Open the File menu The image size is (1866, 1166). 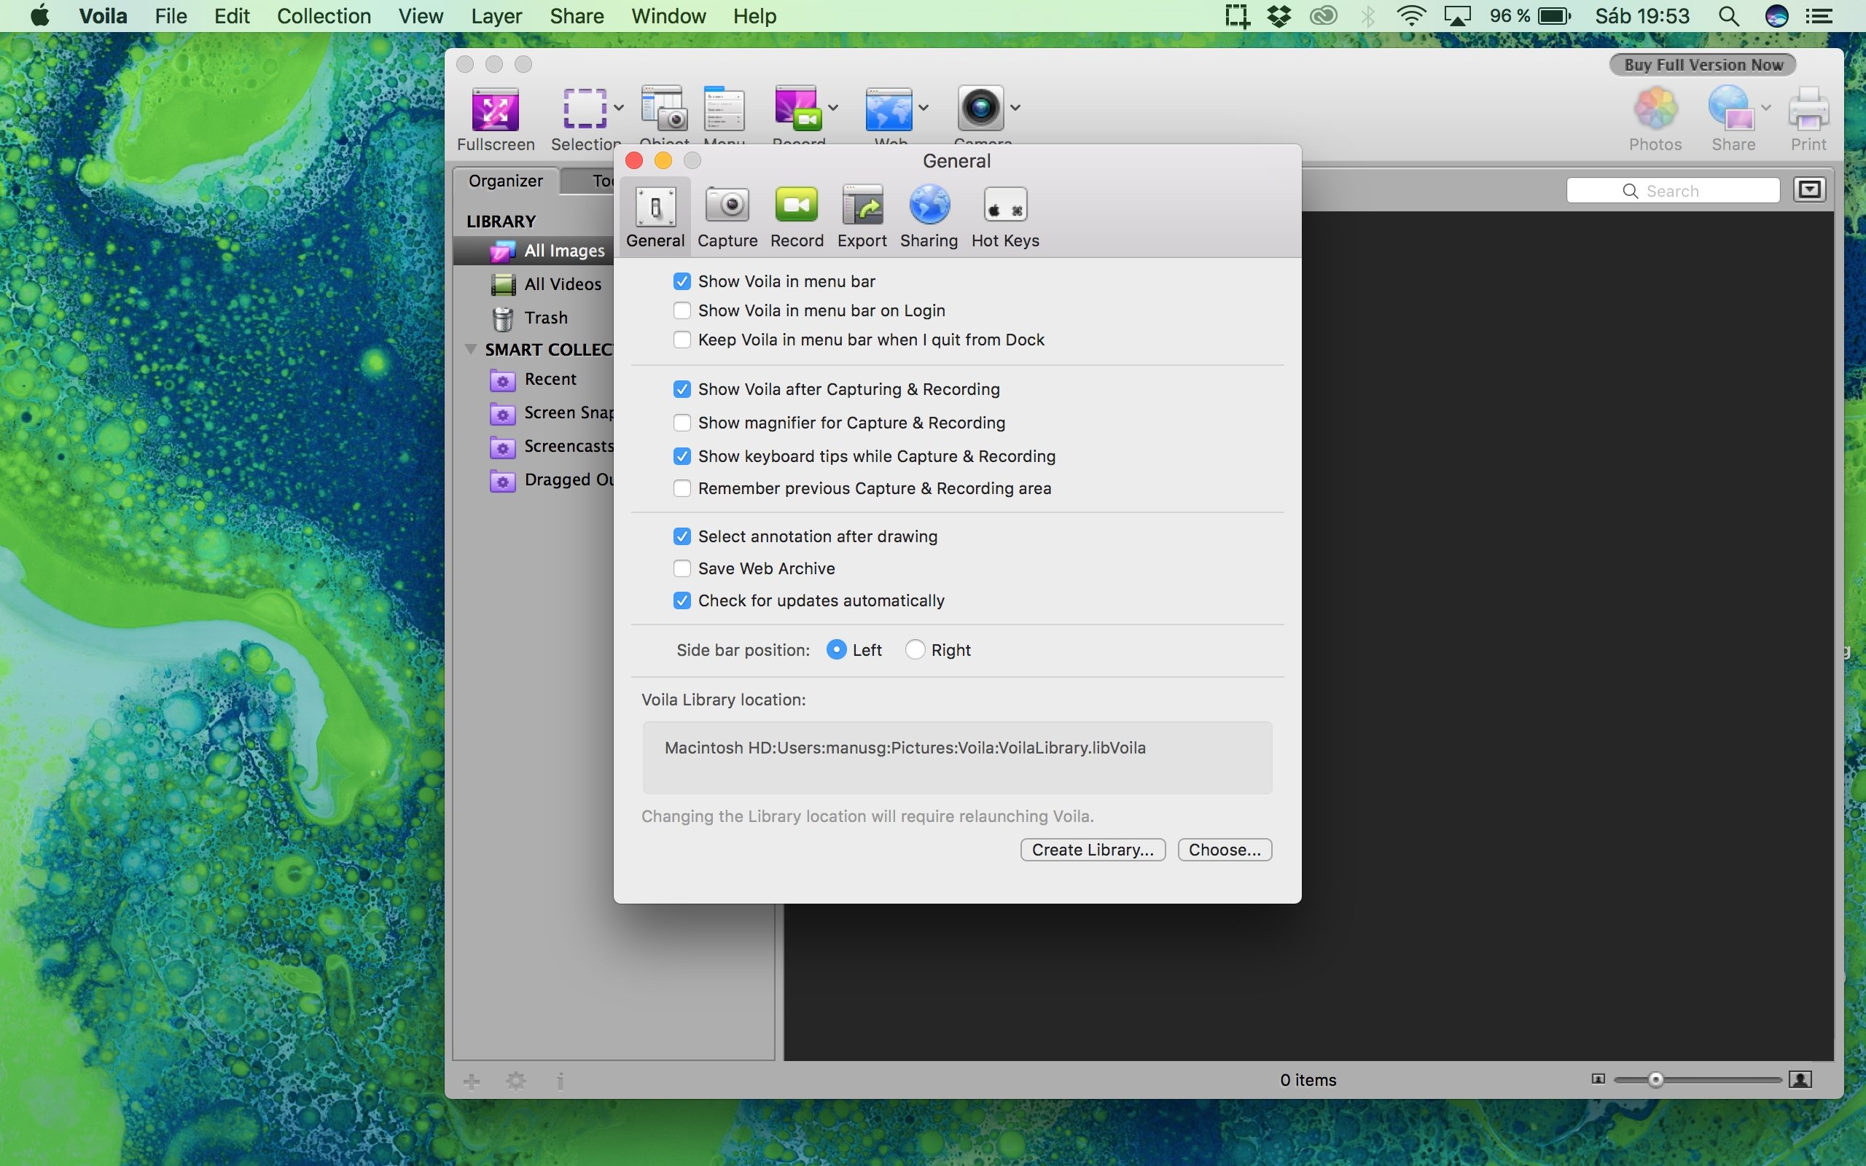[171, 16]
